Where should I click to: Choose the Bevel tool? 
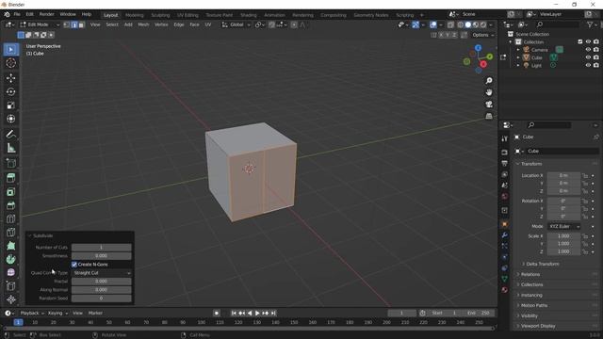pos(10,205)
